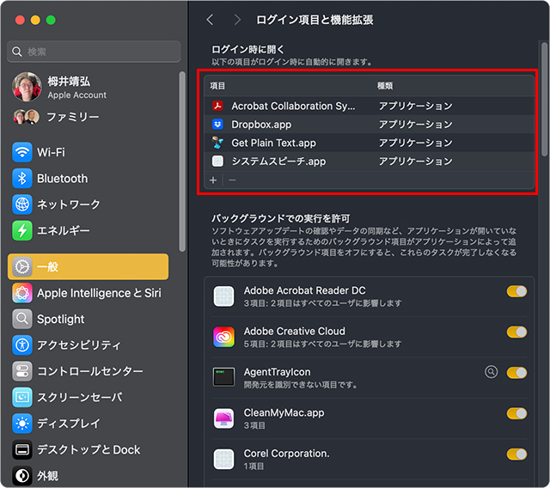The image size is (550, 488).
Task: Go forward with the right chevron
Action: click(237, 20)
